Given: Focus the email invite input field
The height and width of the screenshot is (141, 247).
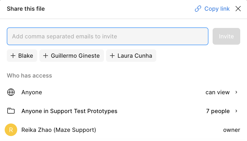Looking at the screenshot, I should 107,36.
